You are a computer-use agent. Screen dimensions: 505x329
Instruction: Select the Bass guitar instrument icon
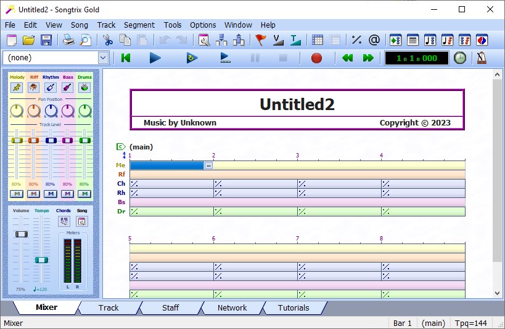tap(67, 87)
